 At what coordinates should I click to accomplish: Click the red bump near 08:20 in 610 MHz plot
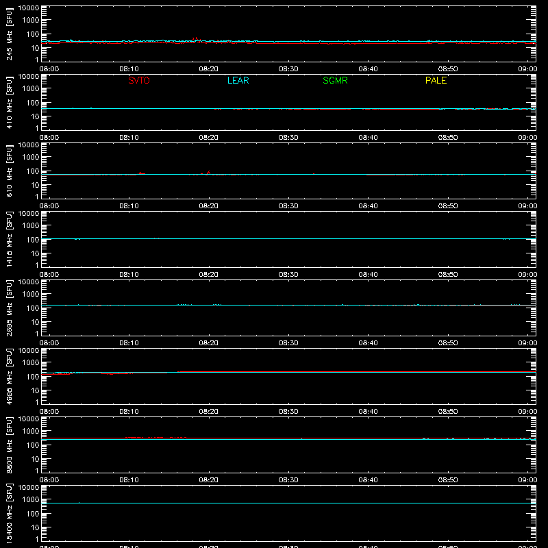tap(208, 173)
